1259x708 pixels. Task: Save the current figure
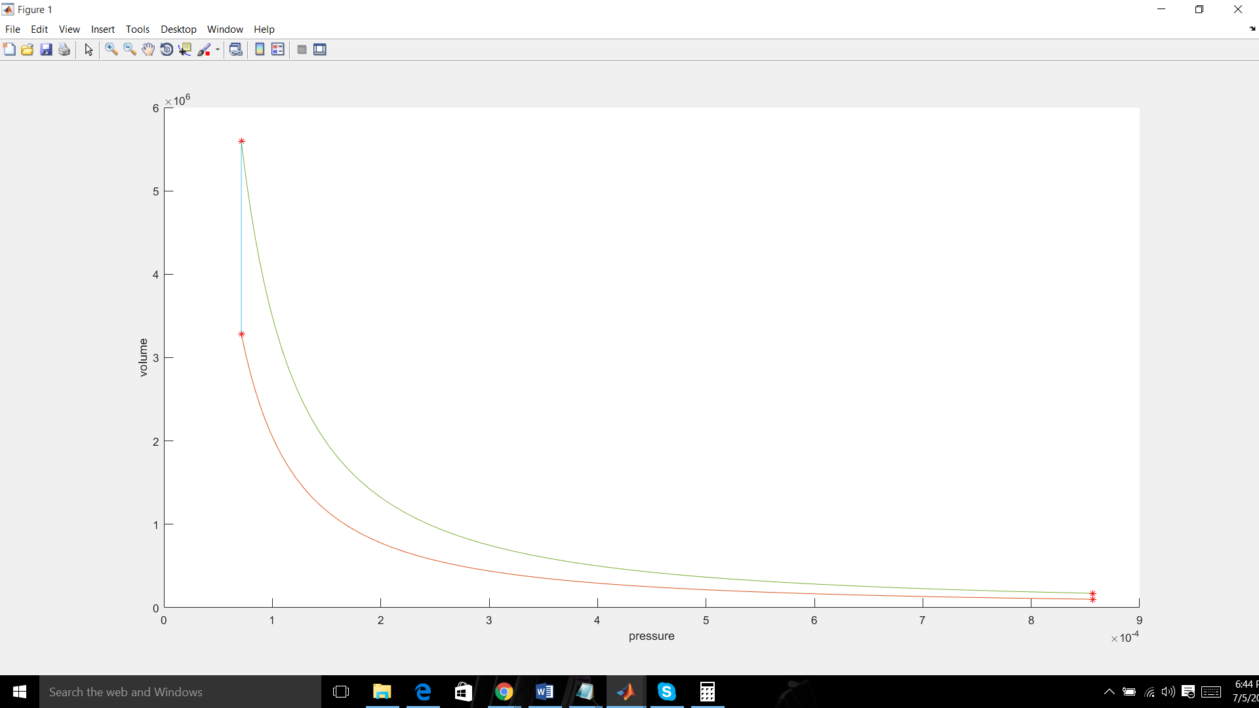pyautogui.click(x=45, y=49)
